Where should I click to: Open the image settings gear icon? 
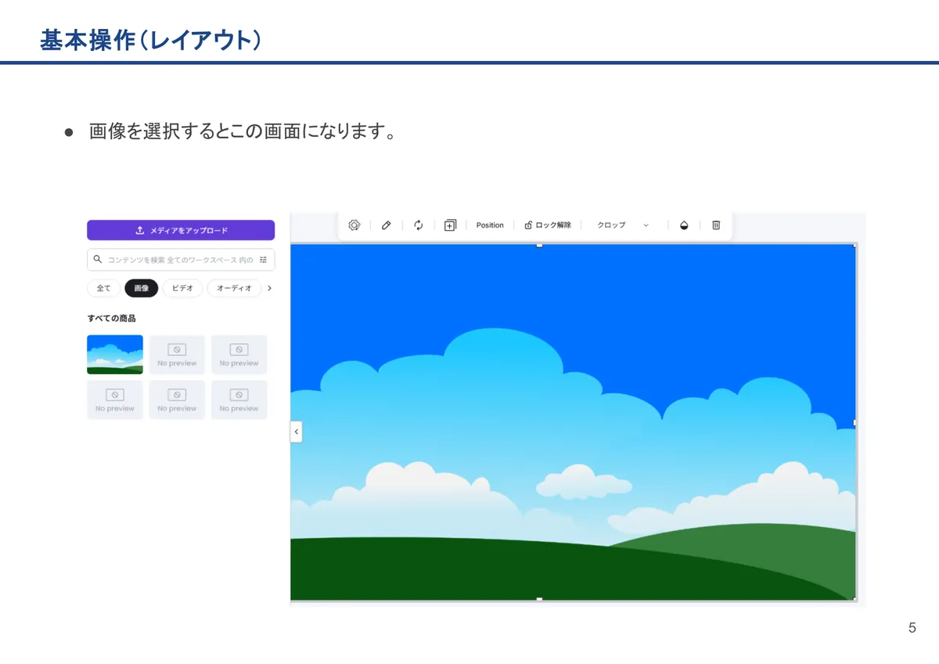pos(354,225)
